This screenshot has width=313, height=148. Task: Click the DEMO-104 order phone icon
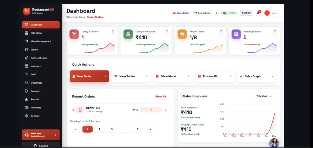(x=80, y=110)
